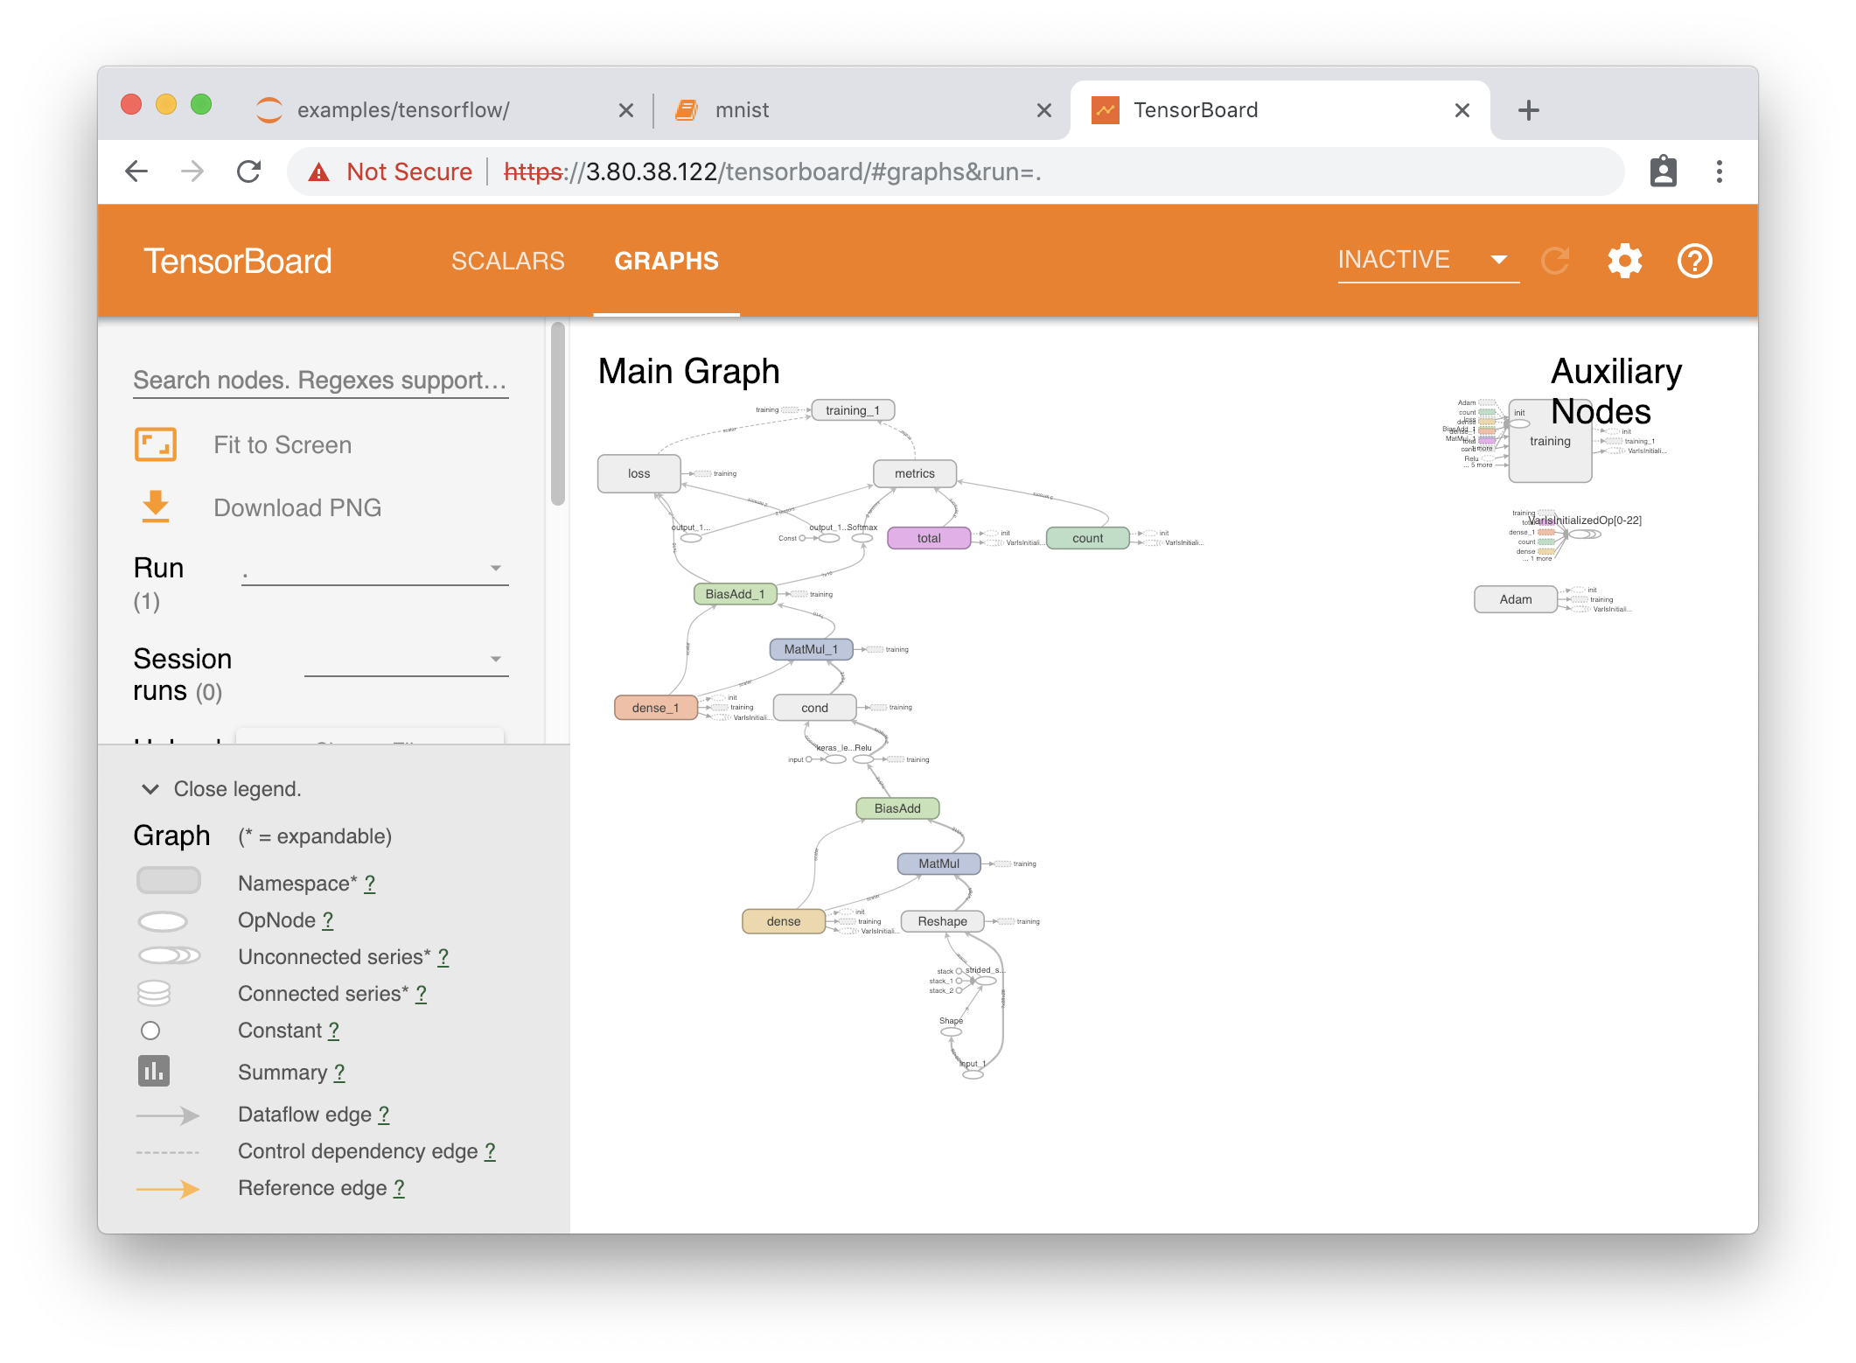The image size is (1856, 1363).
Task: Open the browser profile icon
Action: tap(1663, 171)
